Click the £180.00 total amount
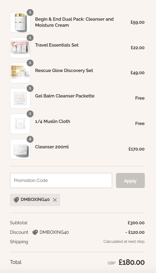Viewport: 156px width, 273px height. pos(132,262)
